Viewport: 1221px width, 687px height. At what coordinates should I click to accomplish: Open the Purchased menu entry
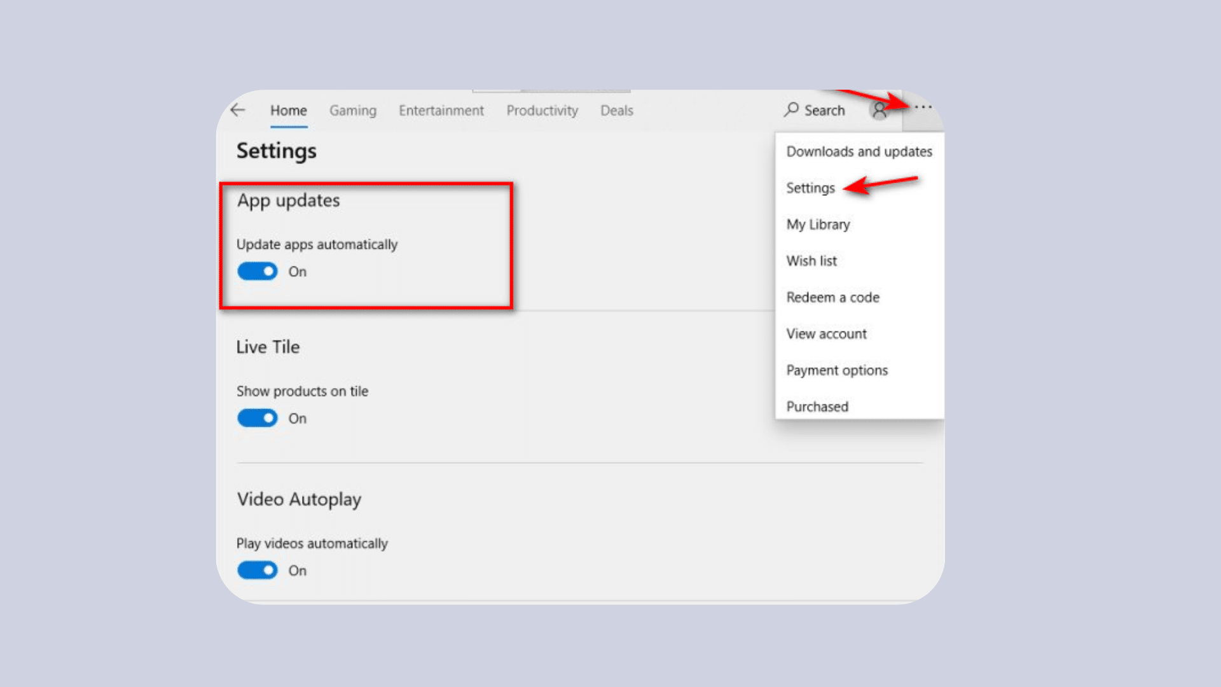[x=817, y=406]
